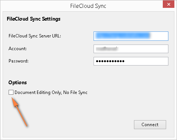
Task: Click the 'FileCloud Sync' window title
Action: [x=88, y=6]
